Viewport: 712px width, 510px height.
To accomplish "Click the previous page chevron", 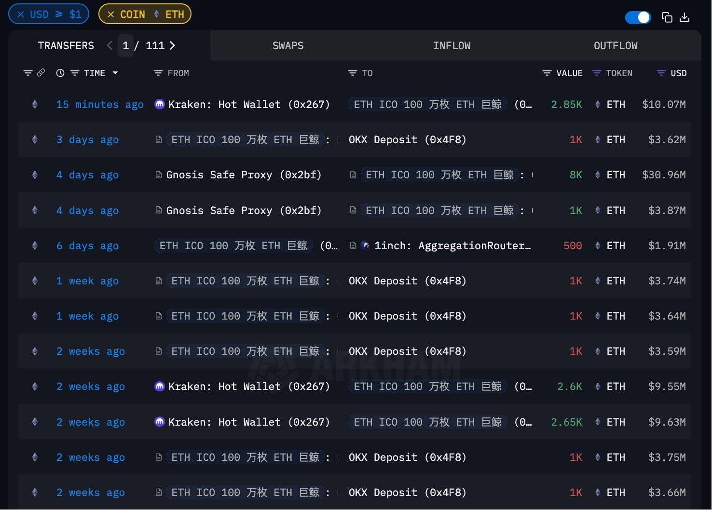I will click(x=110, y=45).
